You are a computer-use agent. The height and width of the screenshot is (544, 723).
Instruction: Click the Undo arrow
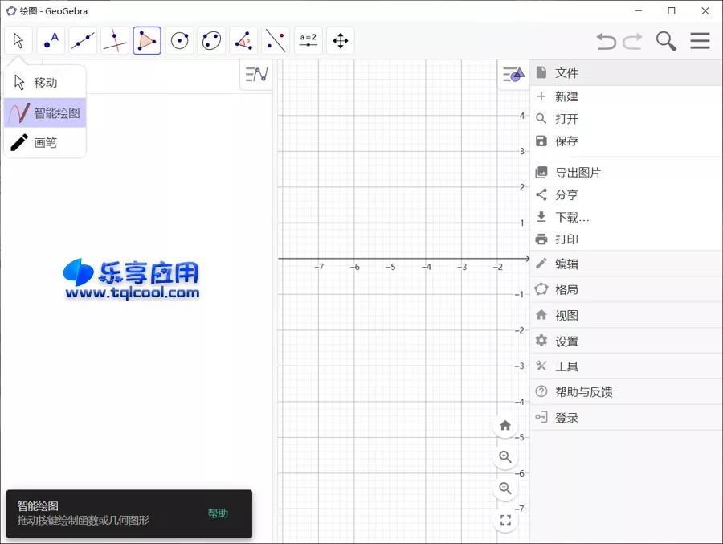[607, 41]
